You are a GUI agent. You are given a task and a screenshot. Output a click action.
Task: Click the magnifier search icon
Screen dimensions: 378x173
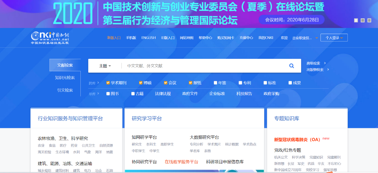coord(292,66)
